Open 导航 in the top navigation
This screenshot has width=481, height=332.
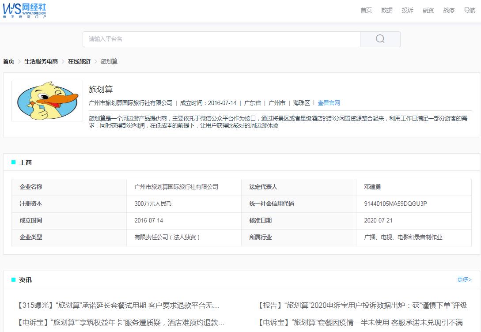point(470,10)
